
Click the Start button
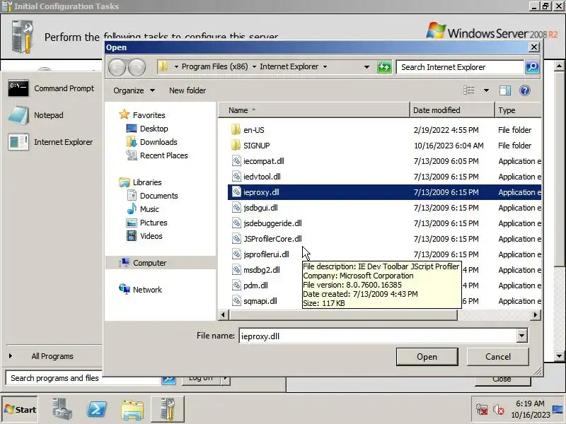coord(20,409)
